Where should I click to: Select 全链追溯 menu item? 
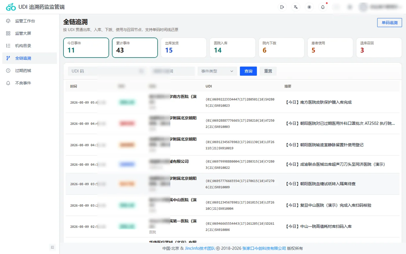tap(30, 58)
